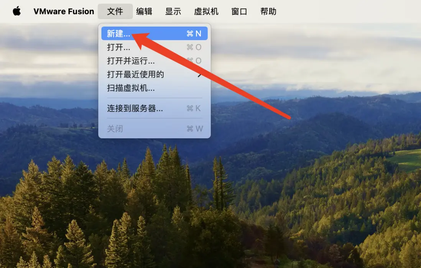The height and width of the screenshot is (268, 421).
Task: Close the open 文件 menu
Action: [x=115, y=11]
